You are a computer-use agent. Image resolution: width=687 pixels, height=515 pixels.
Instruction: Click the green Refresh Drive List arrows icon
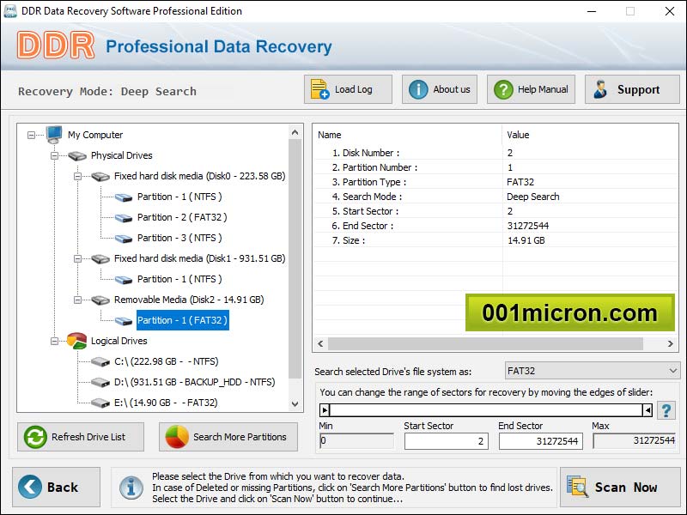coord(35,437)
